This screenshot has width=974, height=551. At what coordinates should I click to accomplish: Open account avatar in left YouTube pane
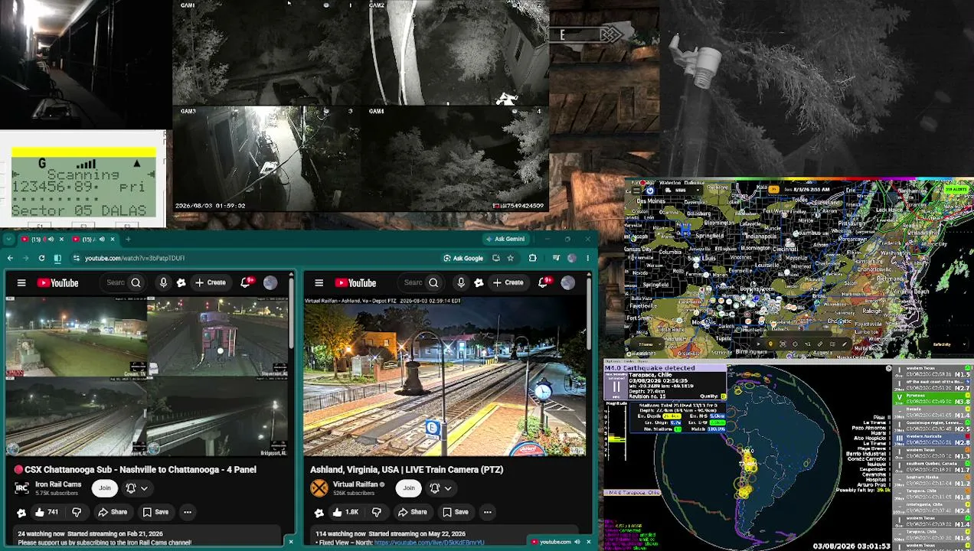[x=270, y=283]
